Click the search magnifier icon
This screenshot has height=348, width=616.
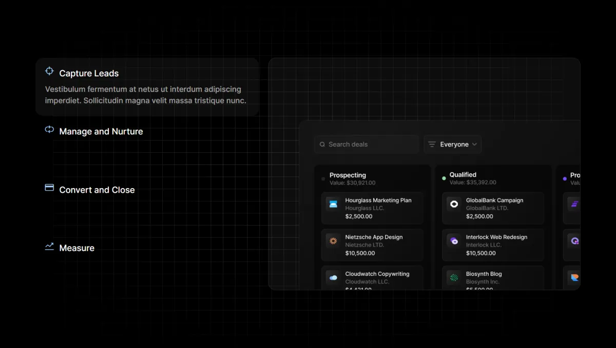coord(322,145)
